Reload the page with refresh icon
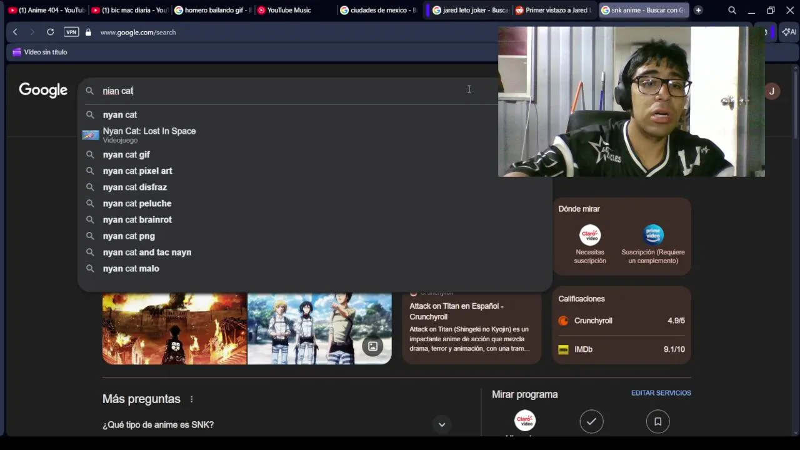 point(50,32)
